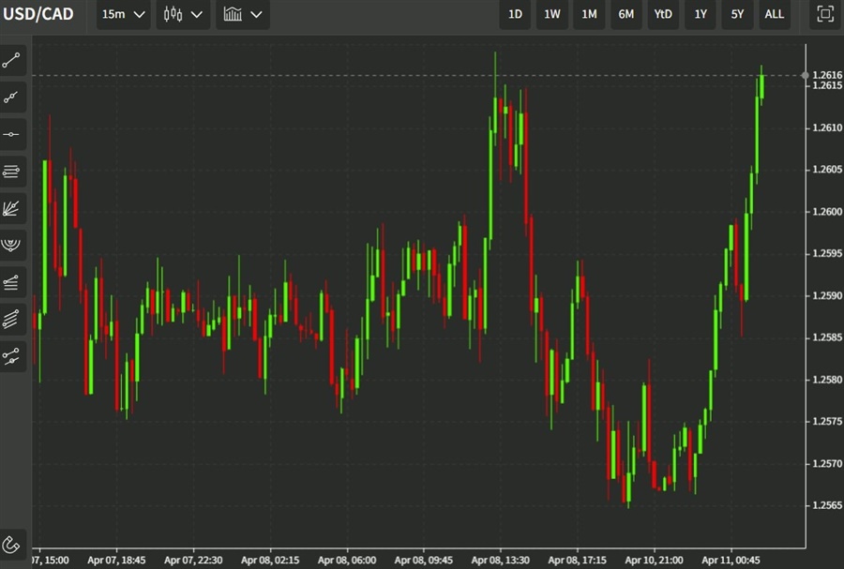Viewport: 844px width, 569px height.
Task: Switch to 5Y time range
Action: (x=737, y=14)
